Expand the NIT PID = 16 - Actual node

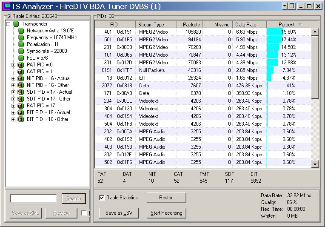(13, 78)
